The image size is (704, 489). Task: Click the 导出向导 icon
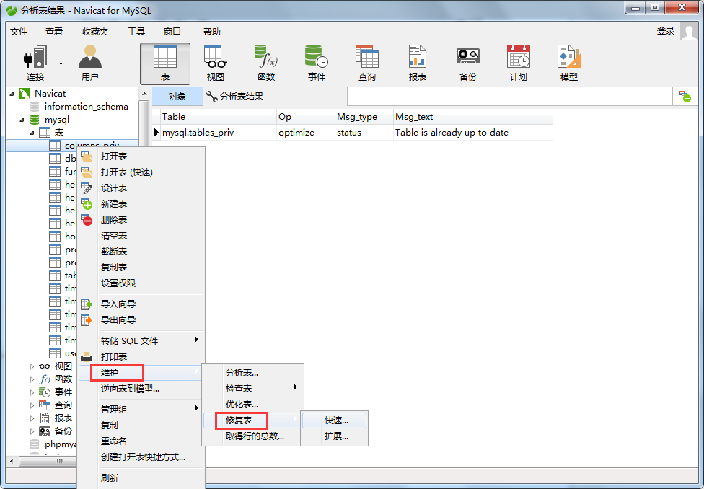click(x=87, y=320)
